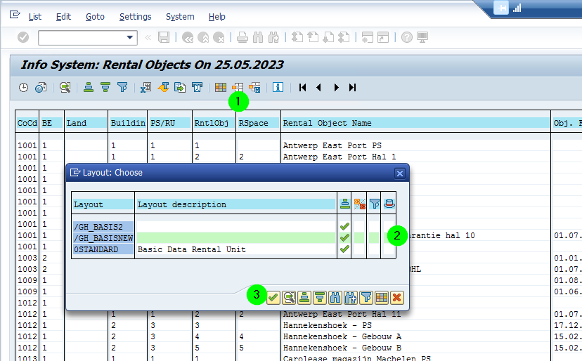This screenshot has height=361, width=582.
Task: Click the Find binoculars icon in standard toolbar
Action: pos(258,37)
